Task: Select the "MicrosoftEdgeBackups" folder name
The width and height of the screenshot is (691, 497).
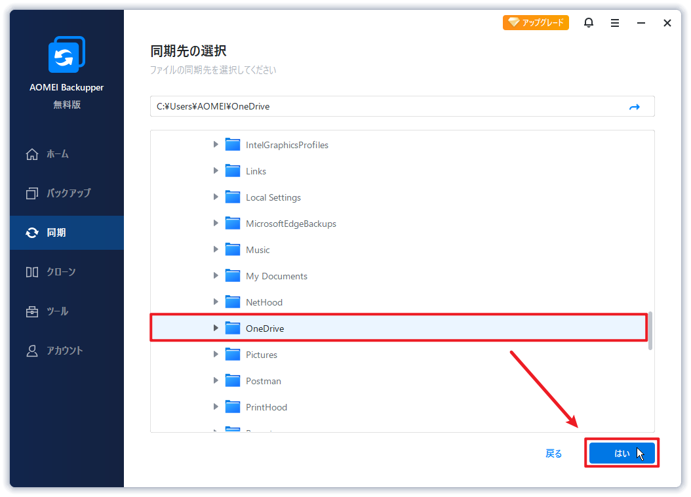Action: tap(291, 224)
